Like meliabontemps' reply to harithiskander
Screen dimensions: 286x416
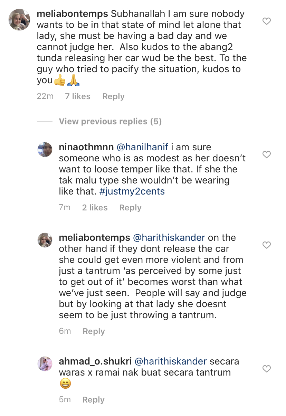(267, 245)
